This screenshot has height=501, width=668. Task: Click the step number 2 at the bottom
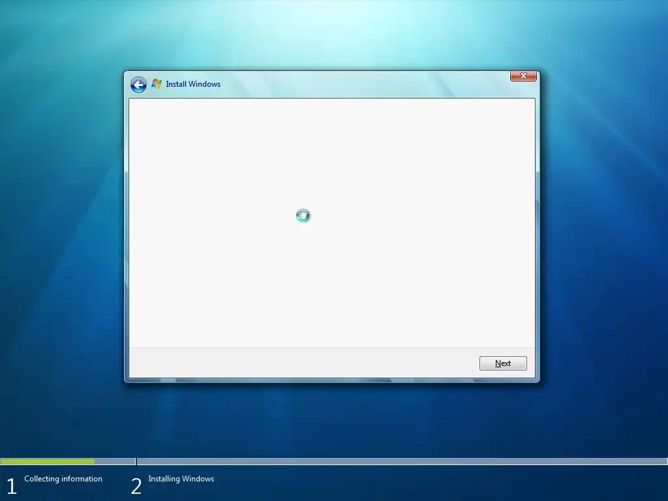tap(136, 487)
